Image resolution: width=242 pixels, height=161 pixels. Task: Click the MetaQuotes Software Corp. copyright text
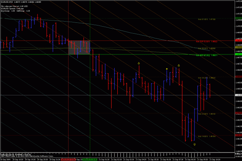pos(27,156)
